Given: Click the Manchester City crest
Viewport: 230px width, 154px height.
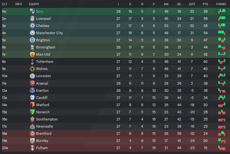Looking at the screenshot, I should pos(32,33).
